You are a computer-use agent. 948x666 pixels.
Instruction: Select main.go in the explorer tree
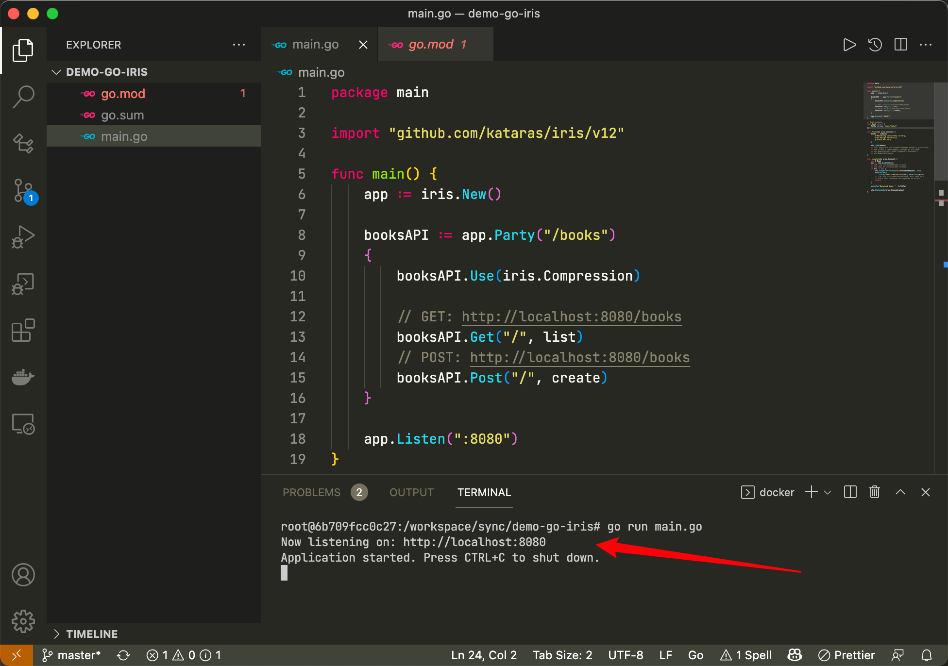(154, 136)
